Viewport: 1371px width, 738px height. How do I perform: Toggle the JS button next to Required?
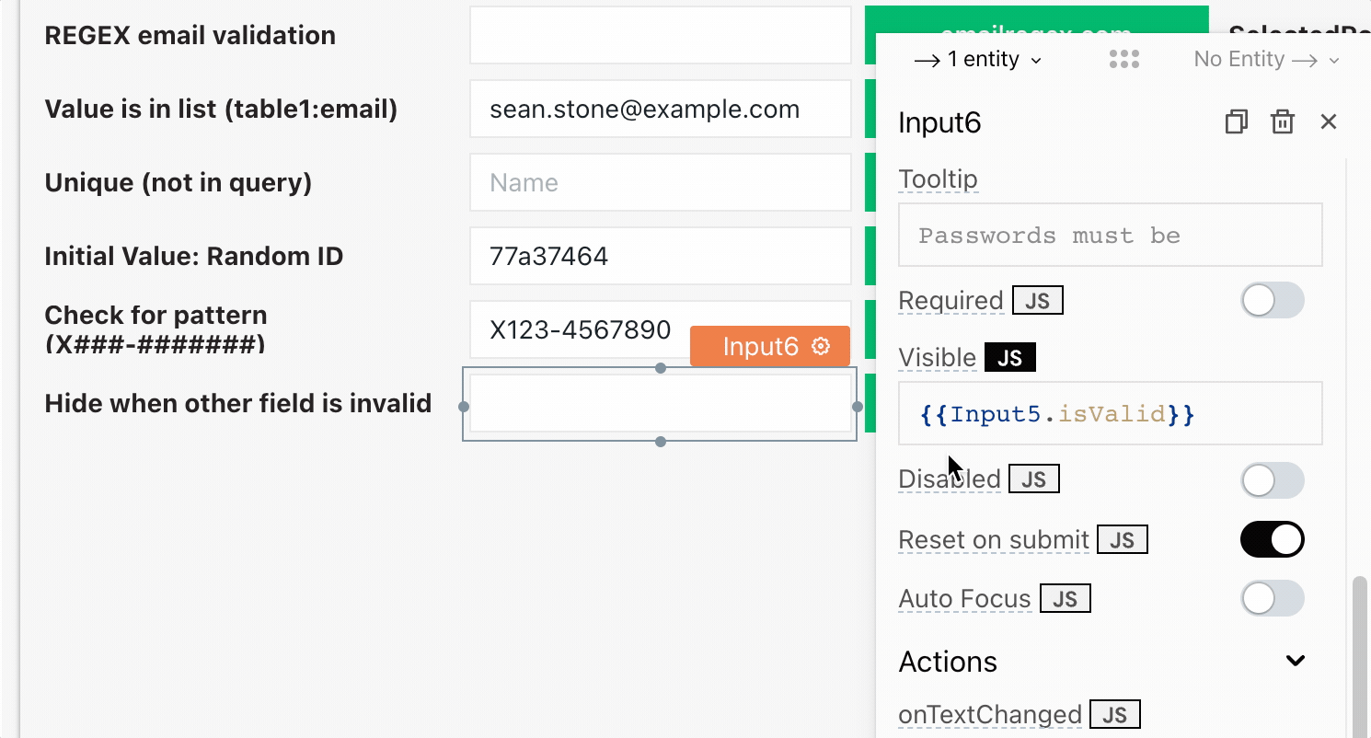tap(1037, 301)
